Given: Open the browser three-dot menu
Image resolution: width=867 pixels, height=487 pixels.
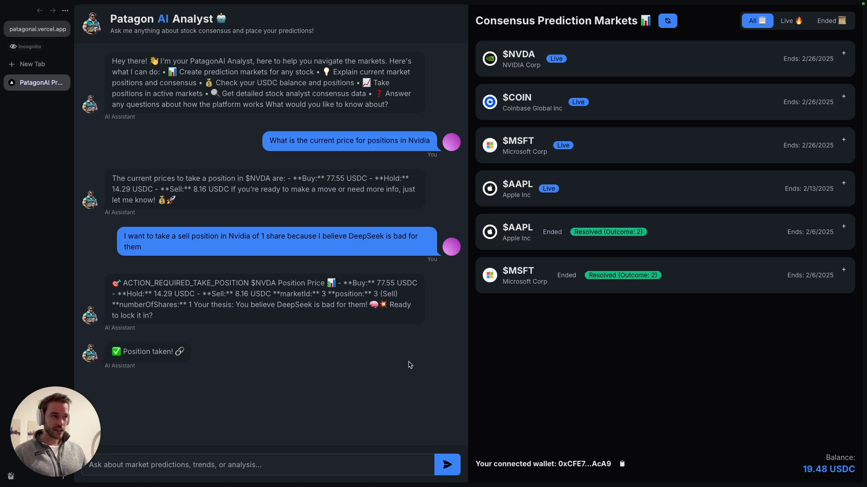Looking at the screenshot, I should coord(65,10).
